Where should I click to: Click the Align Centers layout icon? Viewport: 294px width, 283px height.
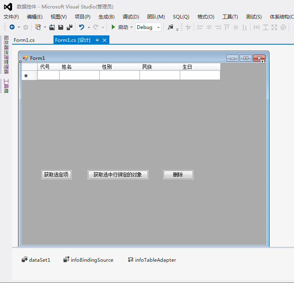coord(209,27)
